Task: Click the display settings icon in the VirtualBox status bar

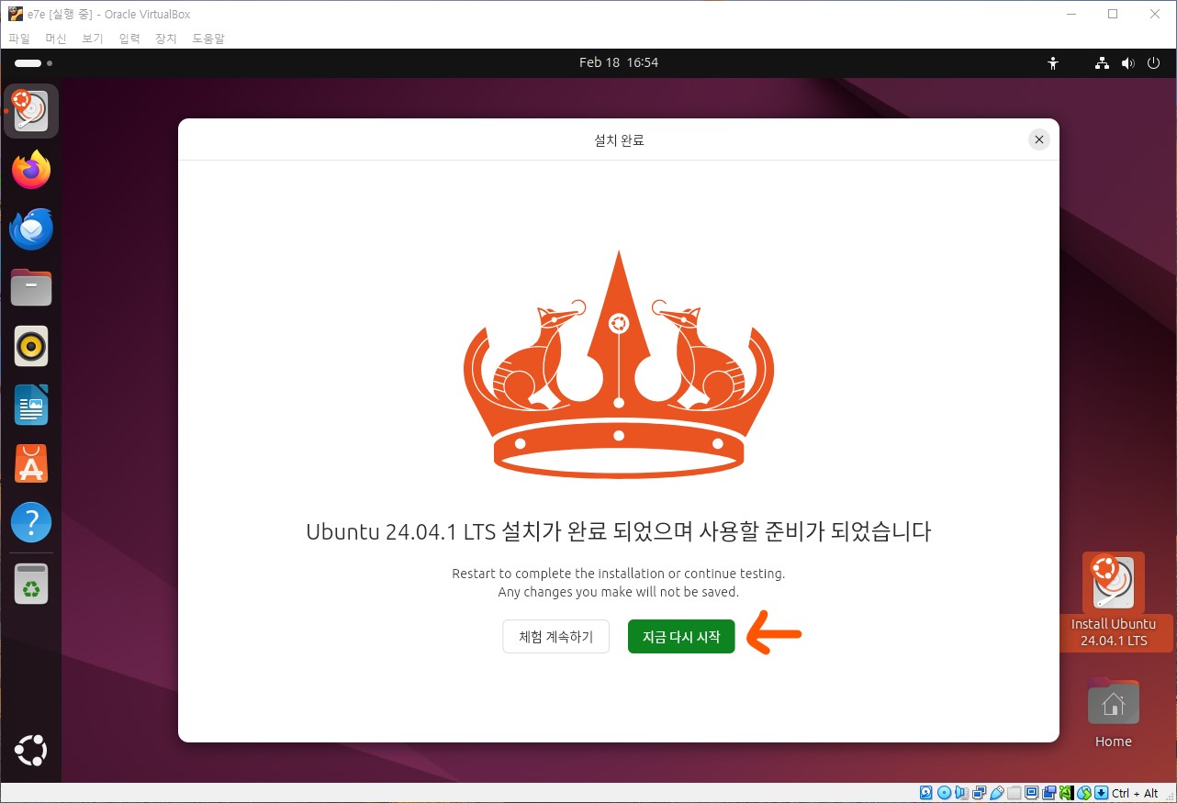Action: [x=1032, y=793]
